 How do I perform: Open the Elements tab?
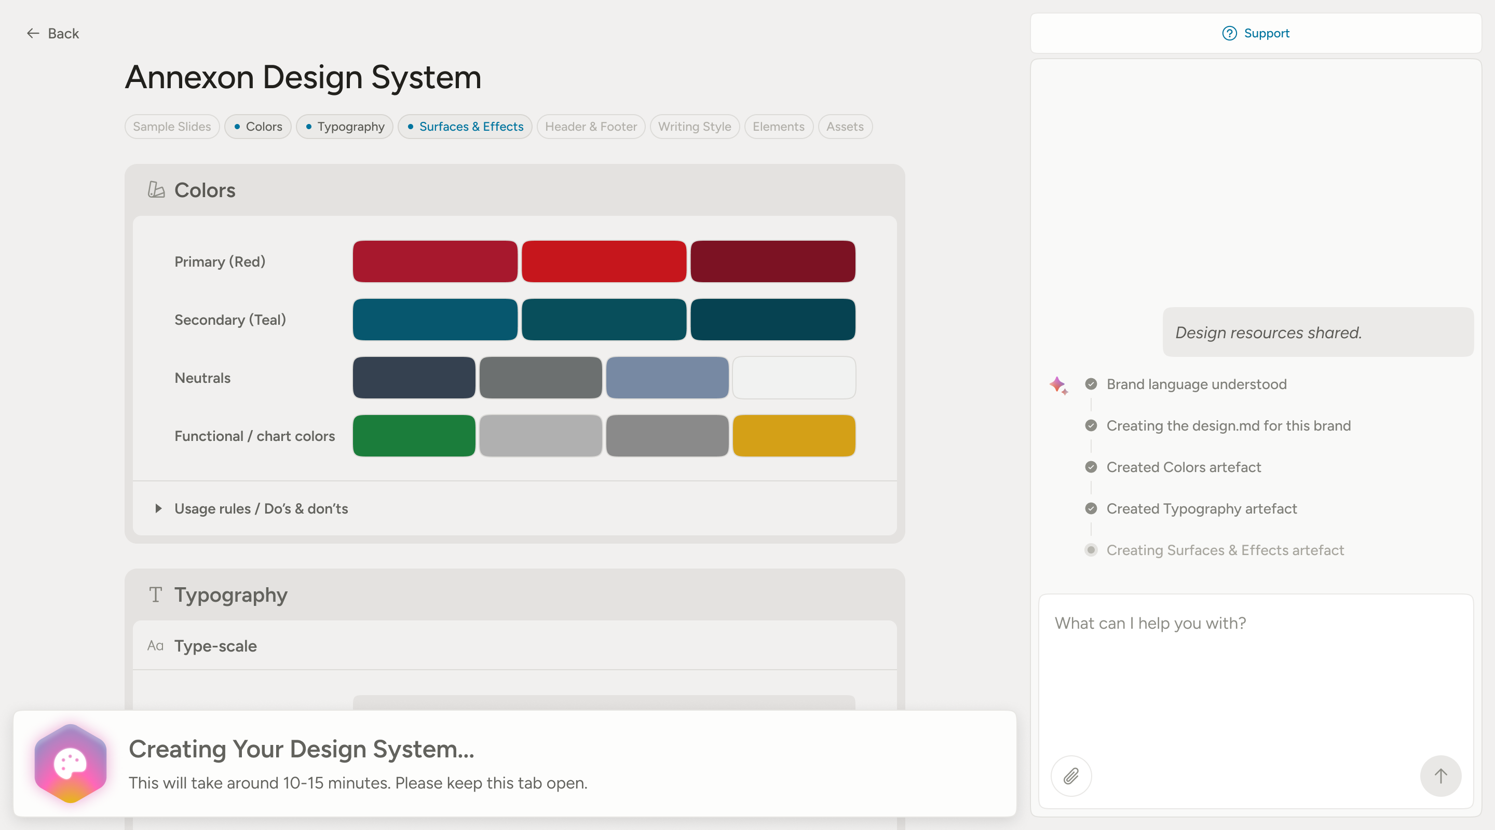click(x=778, y=127)
